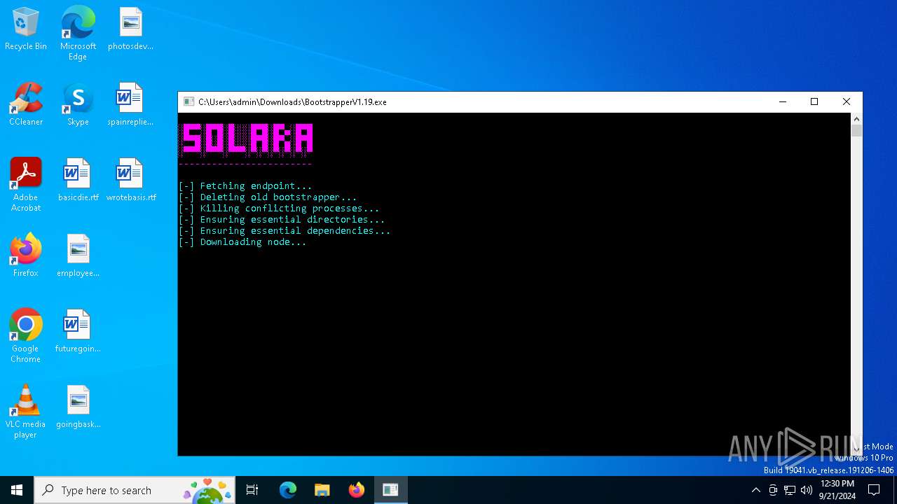Select the futuregoin Word document icon
The width and height of the screenshot is (897, 504).
click(78, 332)
